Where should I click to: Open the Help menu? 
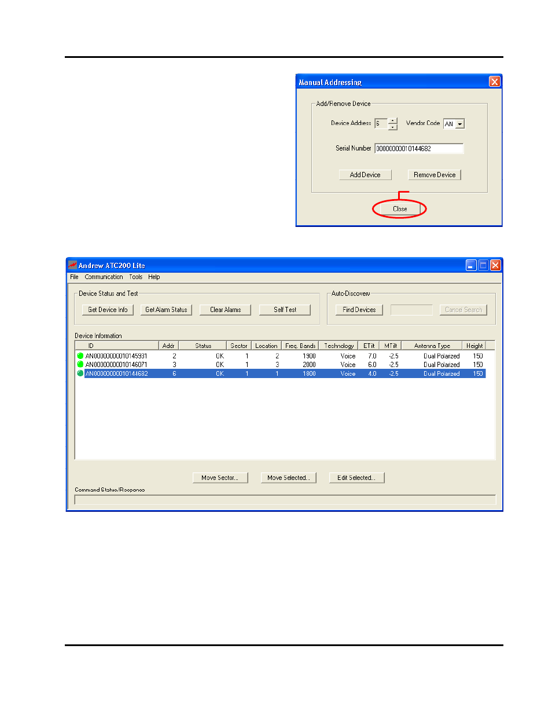tap(154, 277)
